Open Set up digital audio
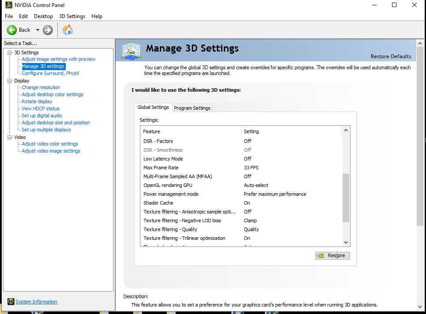This screenshot has width=426, height=314. click(42, 116)
